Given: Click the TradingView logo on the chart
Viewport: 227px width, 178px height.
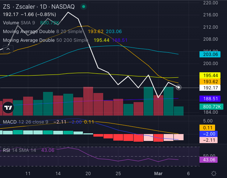Looking at the screenshot, I should pyautogui.click(x=8, y=107).
